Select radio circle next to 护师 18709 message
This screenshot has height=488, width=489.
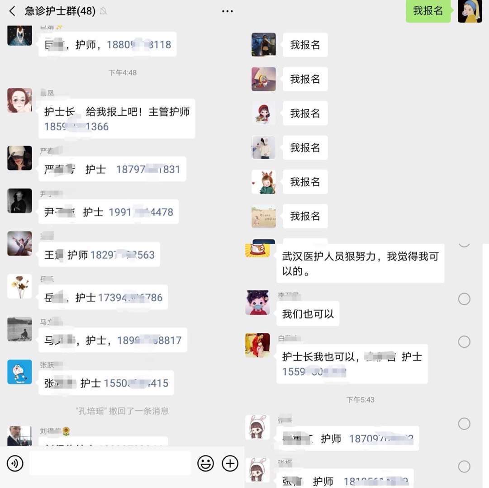[464, 424]
